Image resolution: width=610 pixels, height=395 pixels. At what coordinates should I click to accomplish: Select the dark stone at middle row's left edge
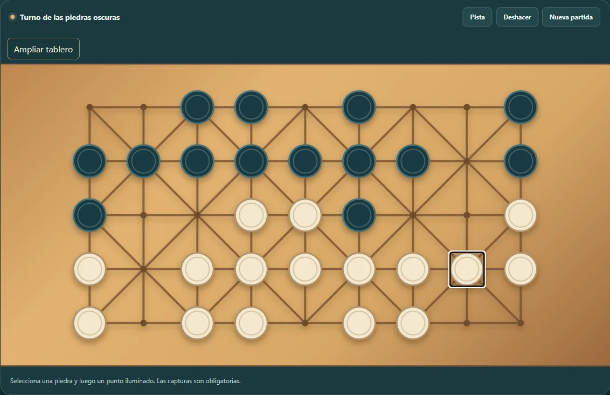tap(89, 215)
